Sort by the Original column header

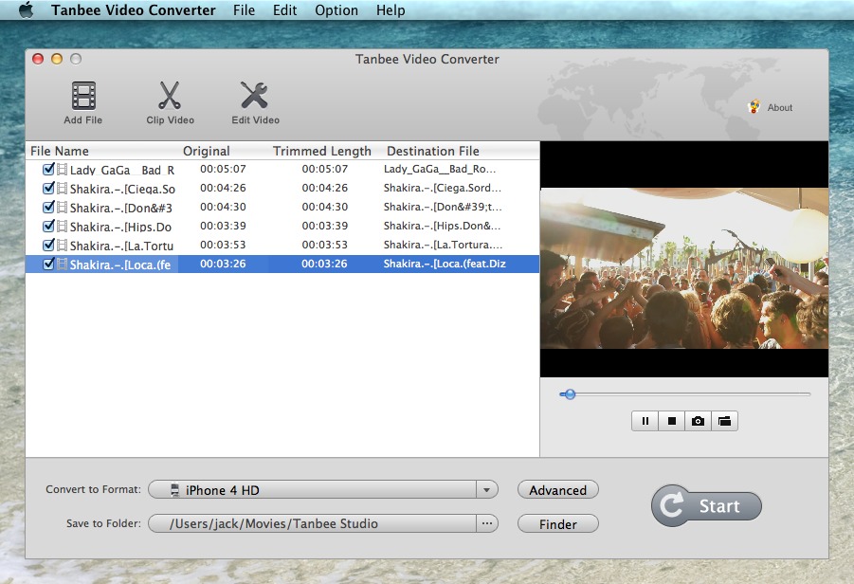(207, 151)
